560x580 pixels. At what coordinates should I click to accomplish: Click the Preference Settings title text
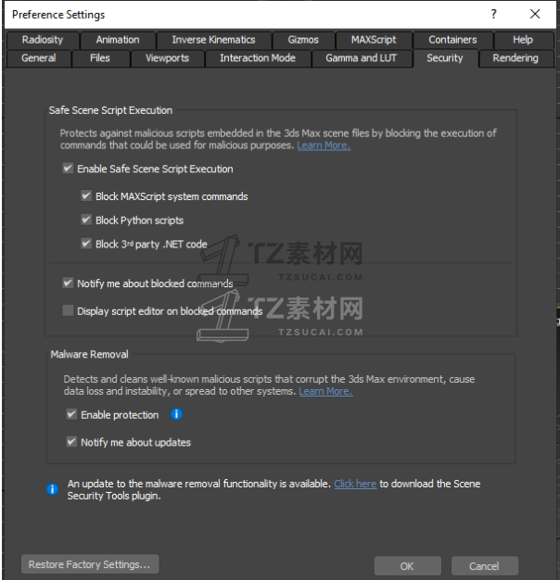click(x=58, y=15)
